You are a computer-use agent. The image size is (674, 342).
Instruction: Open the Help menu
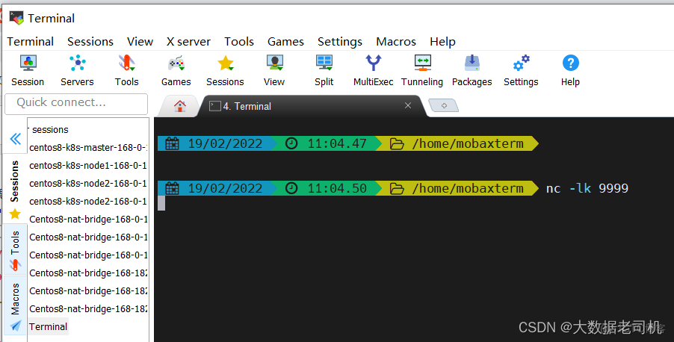(443, 42)
